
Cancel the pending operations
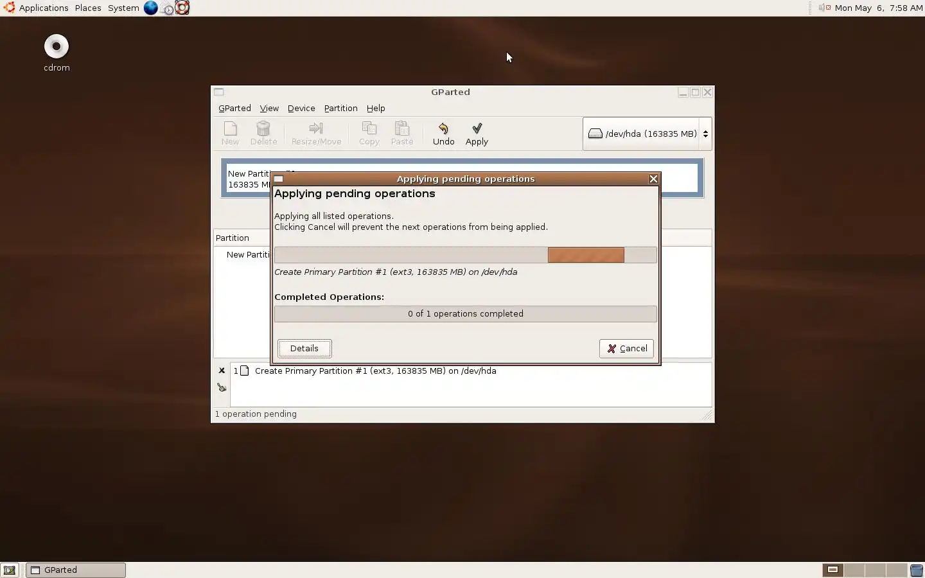point(626,349)
